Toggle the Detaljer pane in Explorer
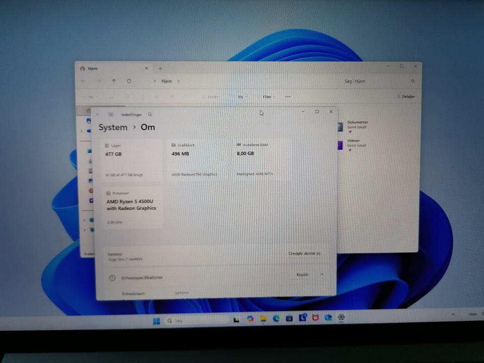This screenshot has height=363, width=484. click(405, 97)
